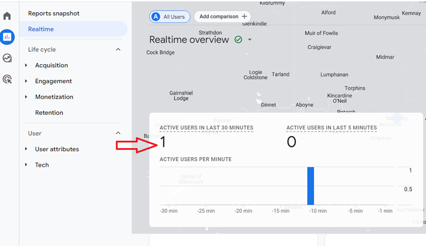Click the Realtime overview title
The image size is (426, 246).
[189, 39]
